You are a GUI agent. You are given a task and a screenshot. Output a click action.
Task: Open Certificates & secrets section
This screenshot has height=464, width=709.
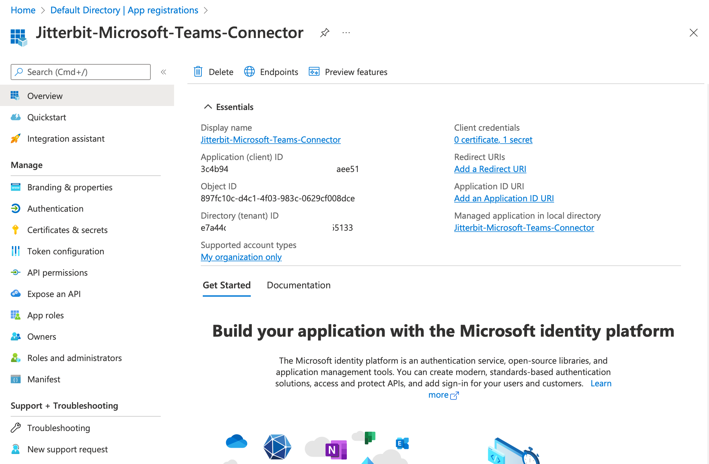tap(68, 229)
